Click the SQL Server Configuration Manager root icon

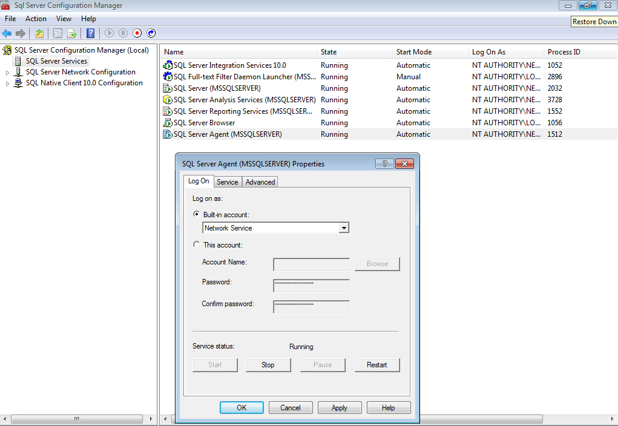7,50
